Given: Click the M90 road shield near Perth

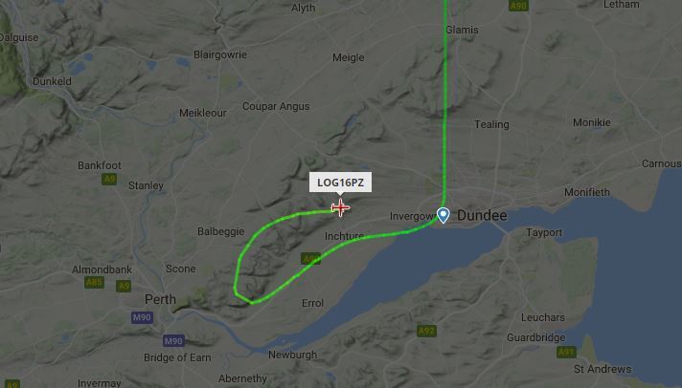Looking at the screenshot, I should [142, 317].
